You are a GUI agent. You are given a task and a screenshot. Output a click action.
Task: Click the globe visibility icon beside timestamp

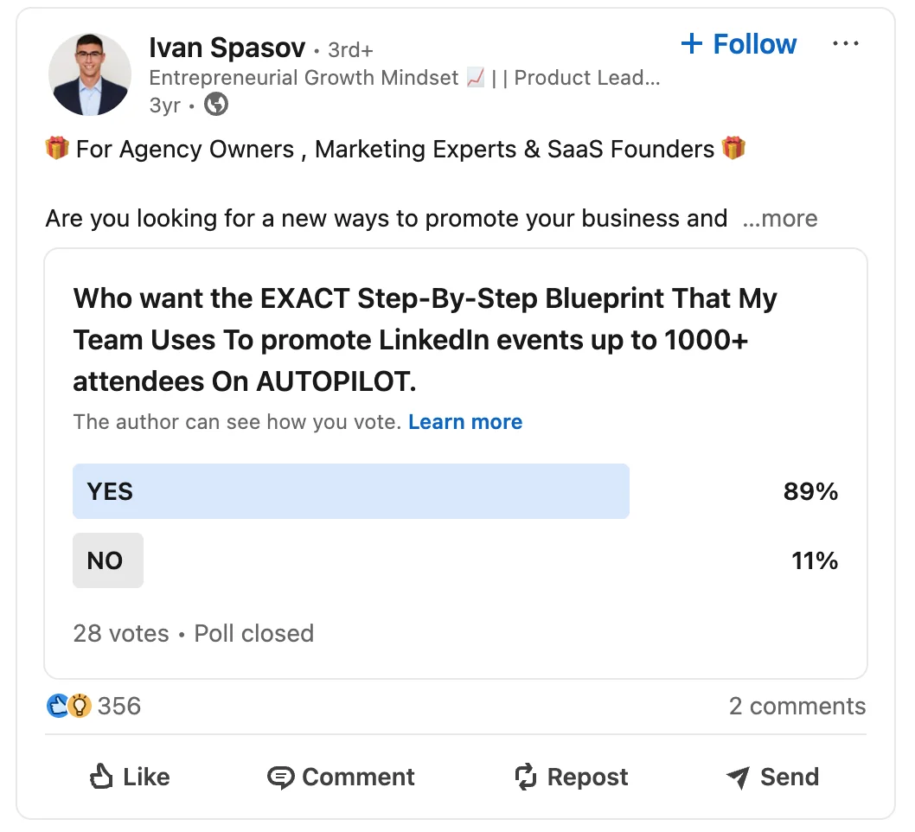click(214, 105)
